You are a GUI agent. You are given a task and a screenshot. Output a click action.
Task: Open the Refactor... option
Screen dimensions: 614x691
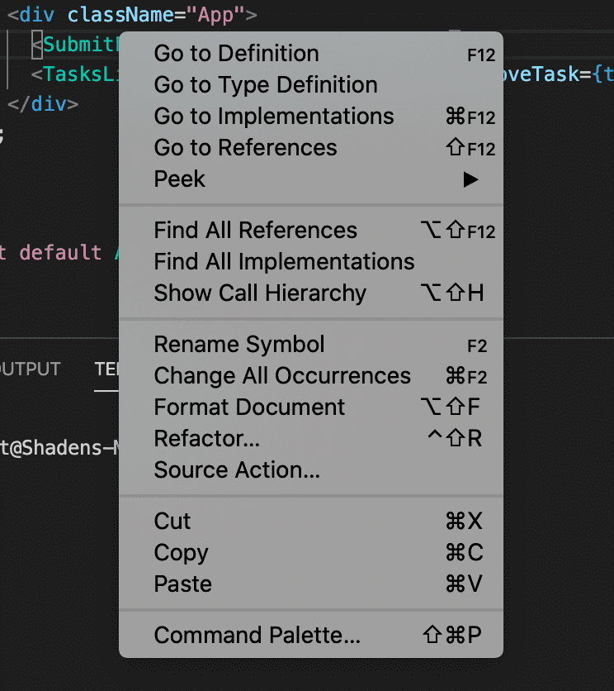click(x=206, y=439)
